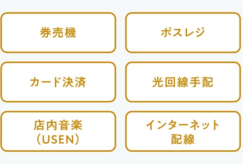The height and width of the screenshot is (164, 243).
Task: Pick the POS register ポスレジ card
Action: (183, 33)
